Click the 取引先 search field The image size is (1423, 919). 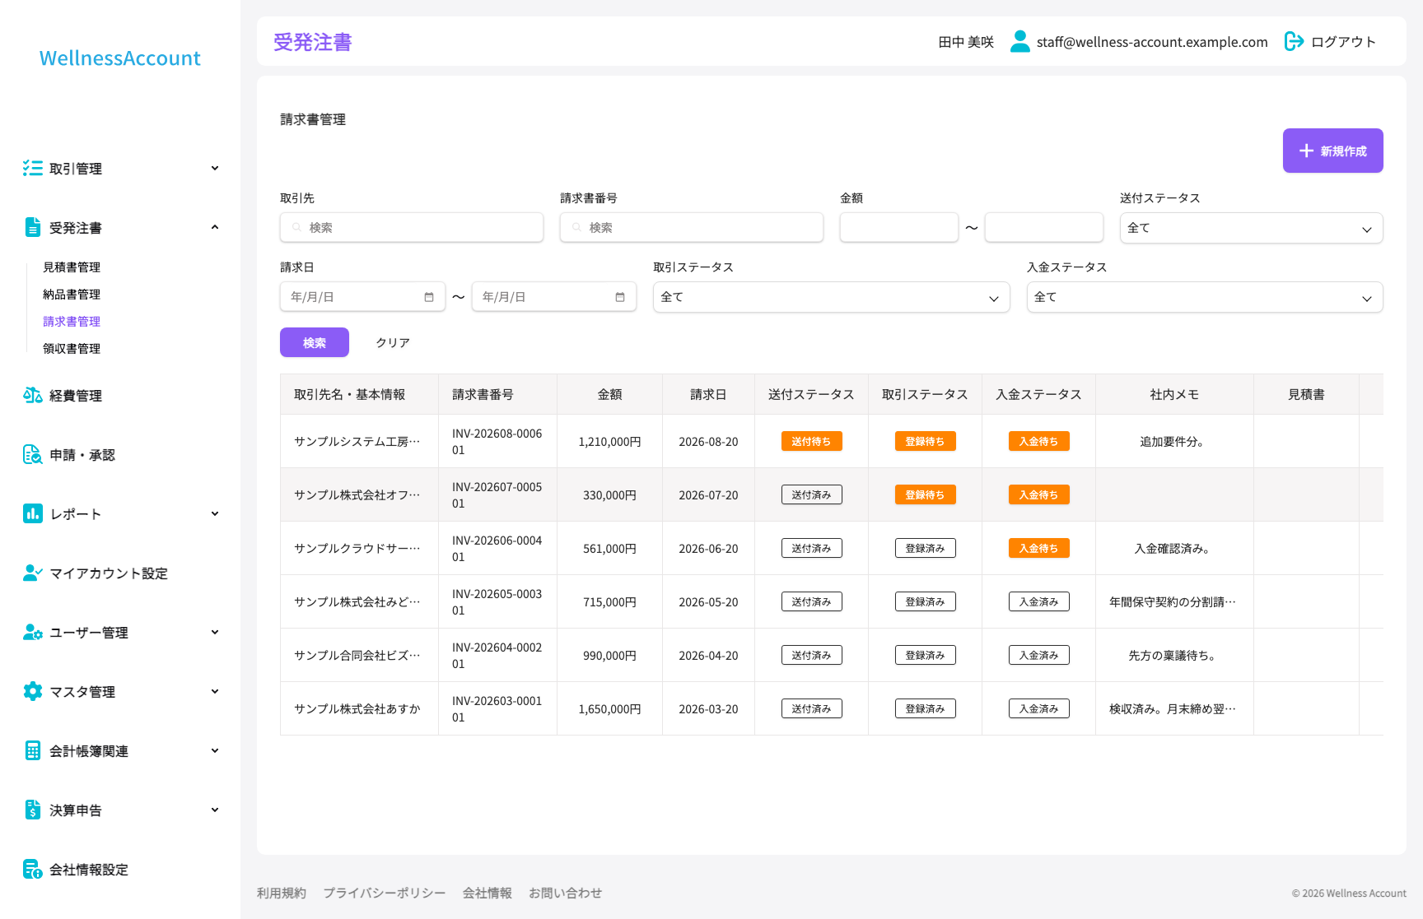pos(412,228)
